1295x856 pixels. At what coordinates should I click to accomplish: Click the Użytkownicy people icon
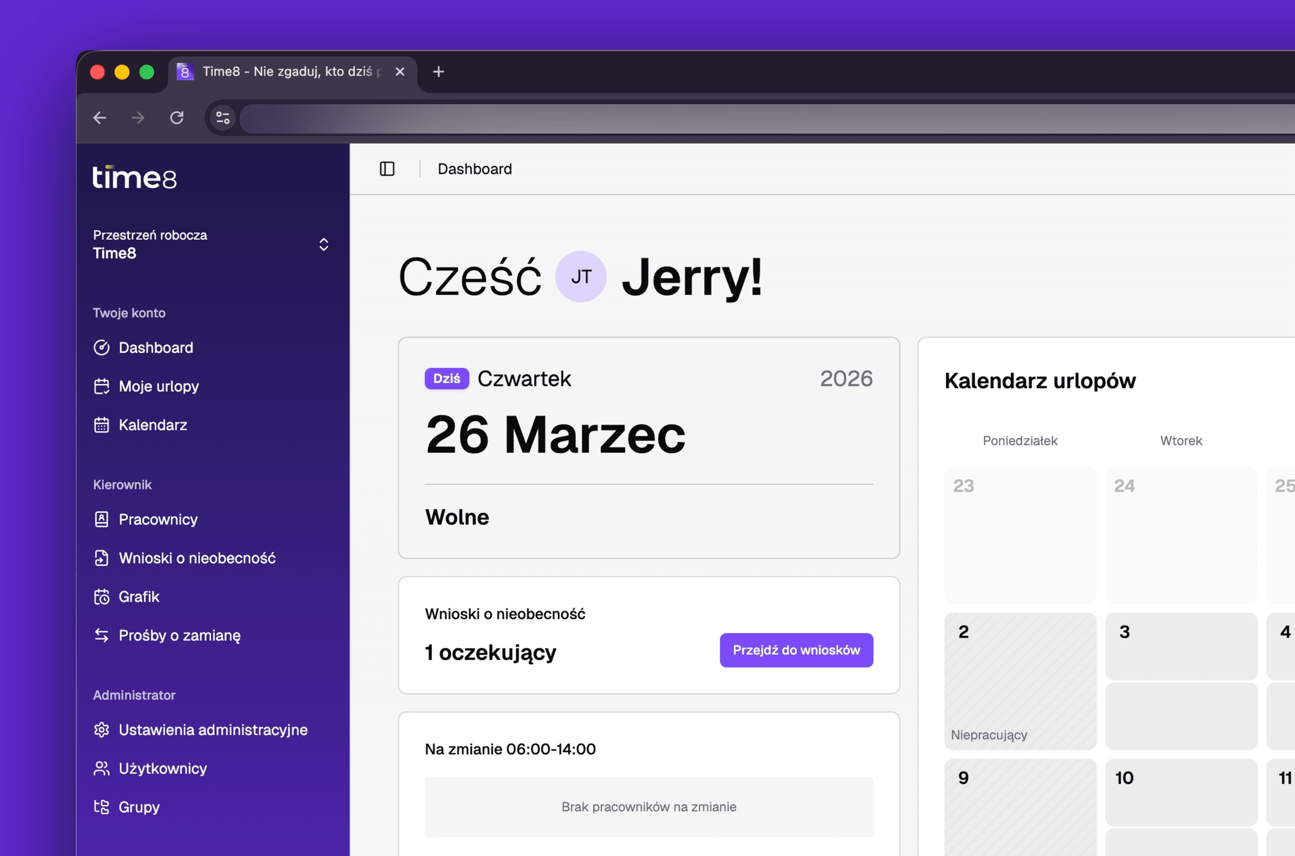(x=101, y=769)
